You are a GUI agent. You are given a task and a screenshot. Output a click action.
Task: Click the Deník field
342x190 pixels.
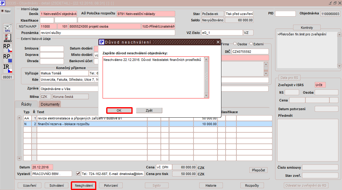click(x=58, y=14)
